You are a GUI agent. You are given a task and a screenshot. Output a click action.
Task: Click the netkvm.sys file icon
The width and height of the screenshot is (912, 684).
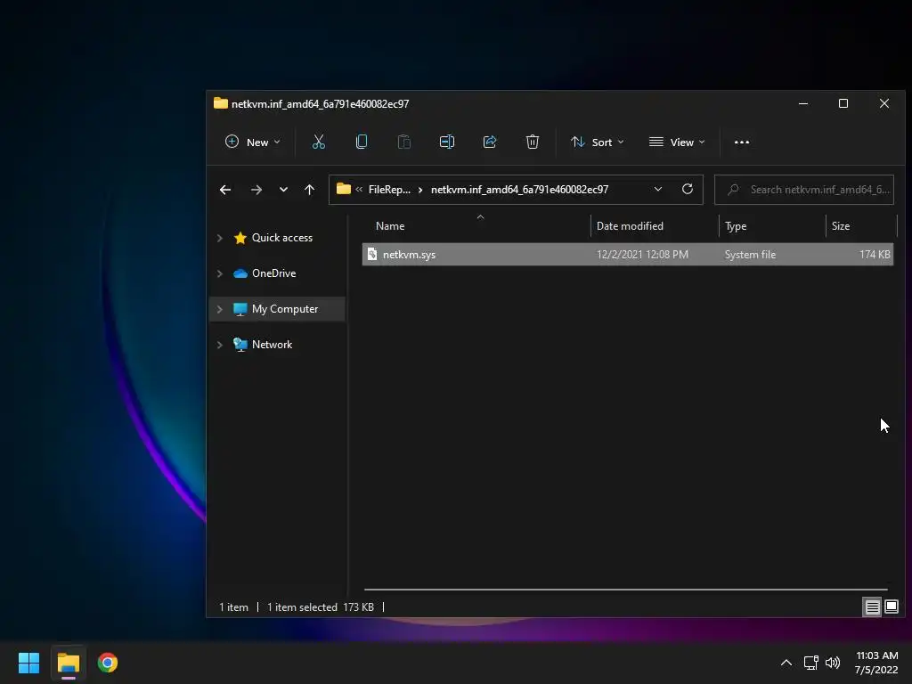click(x=372, y=254)
